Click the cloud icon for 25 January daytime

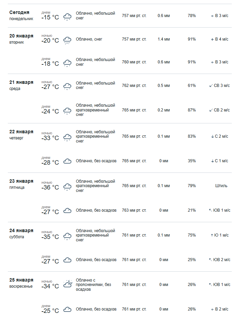(67, 310)
